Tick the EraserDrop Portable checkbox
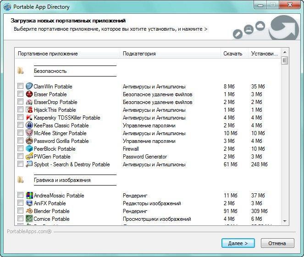304x257 pixels. point(20,102)
